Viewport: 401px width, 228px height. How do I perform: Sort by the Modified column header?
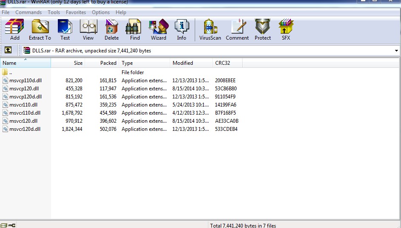pos(191,63)
